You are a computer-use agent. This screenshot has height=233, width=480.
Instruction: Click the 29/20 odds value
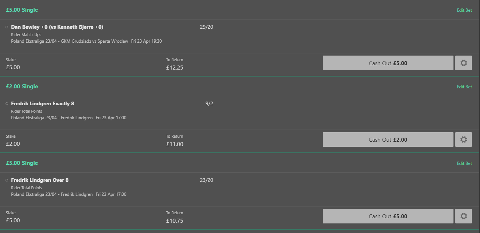(x=206, y=27)
